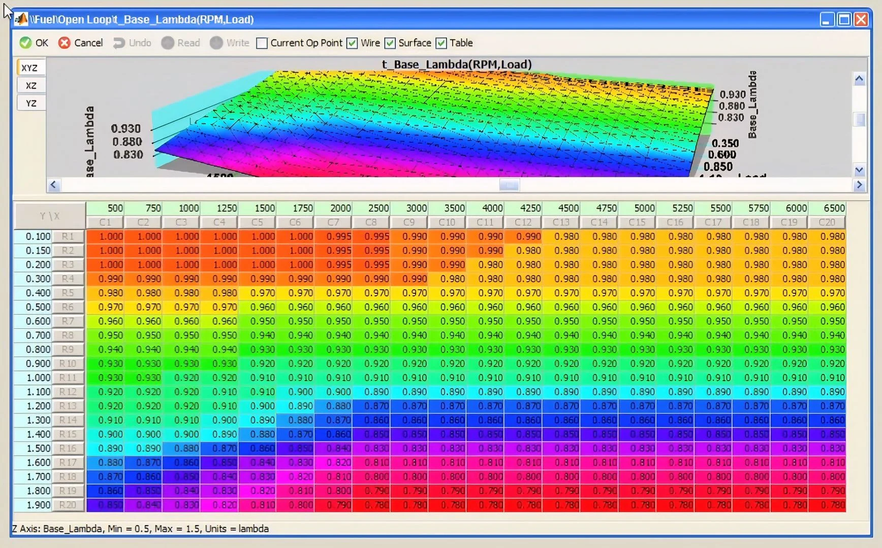882x548 pixels.
Task: Click the Write toolbar icon
Action: coord(216,43)
